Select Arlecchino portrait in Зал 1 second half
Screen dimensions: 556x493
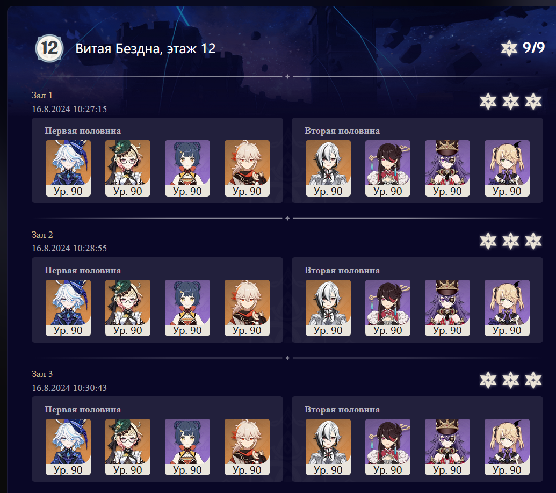(x=328, y=168)
